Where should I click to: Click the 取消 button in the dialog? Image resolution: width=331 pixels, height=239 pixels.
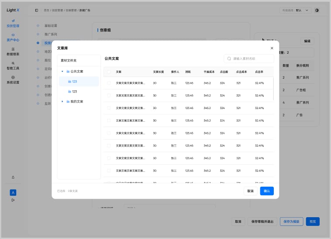[250, 191]
